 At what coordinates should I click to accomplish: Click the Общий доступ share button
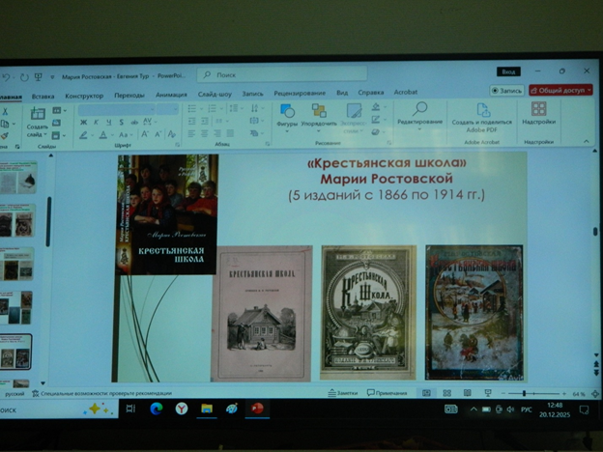coord(560,91)
